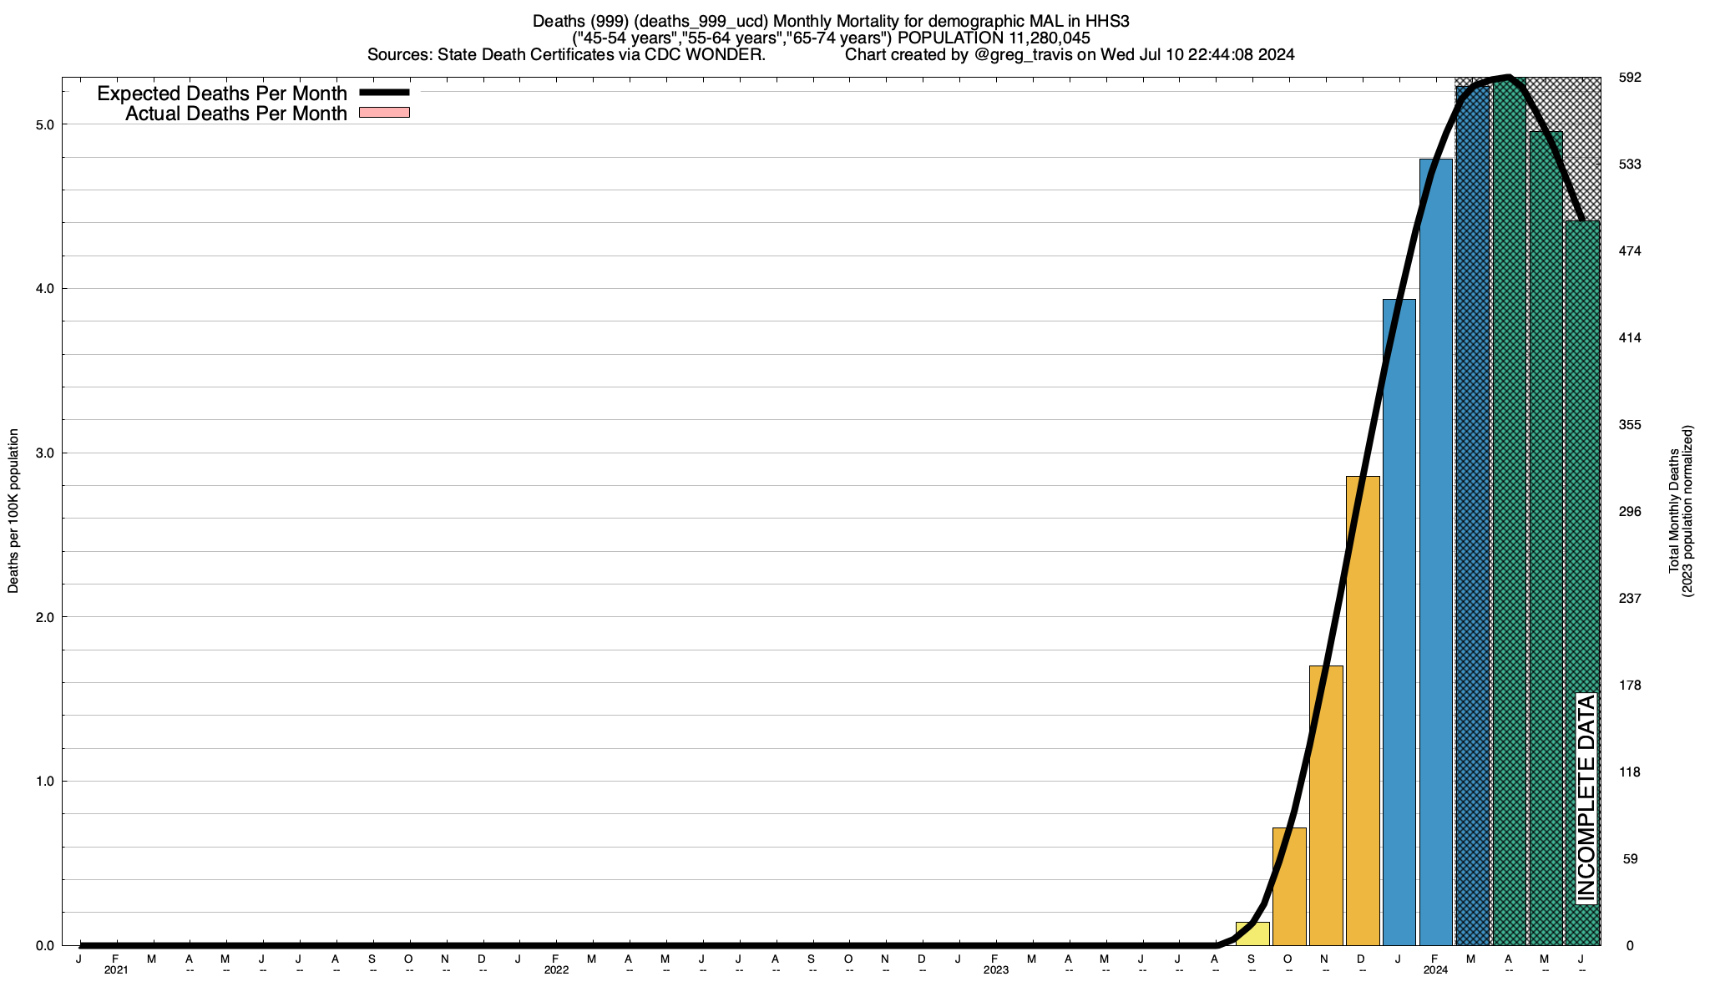Click the 4.0 tick on left axis
This screenshot has height=1002, width=1710.
pos(45,288)
